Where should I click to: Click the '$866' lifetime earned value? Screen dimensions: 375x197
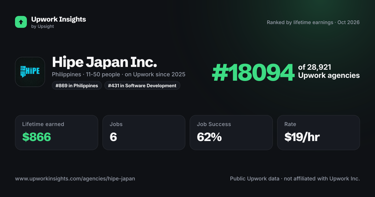(x=37, y=137)
